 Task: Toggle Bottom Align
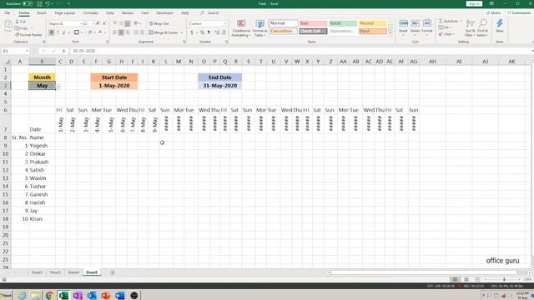[x=128, y=23]
